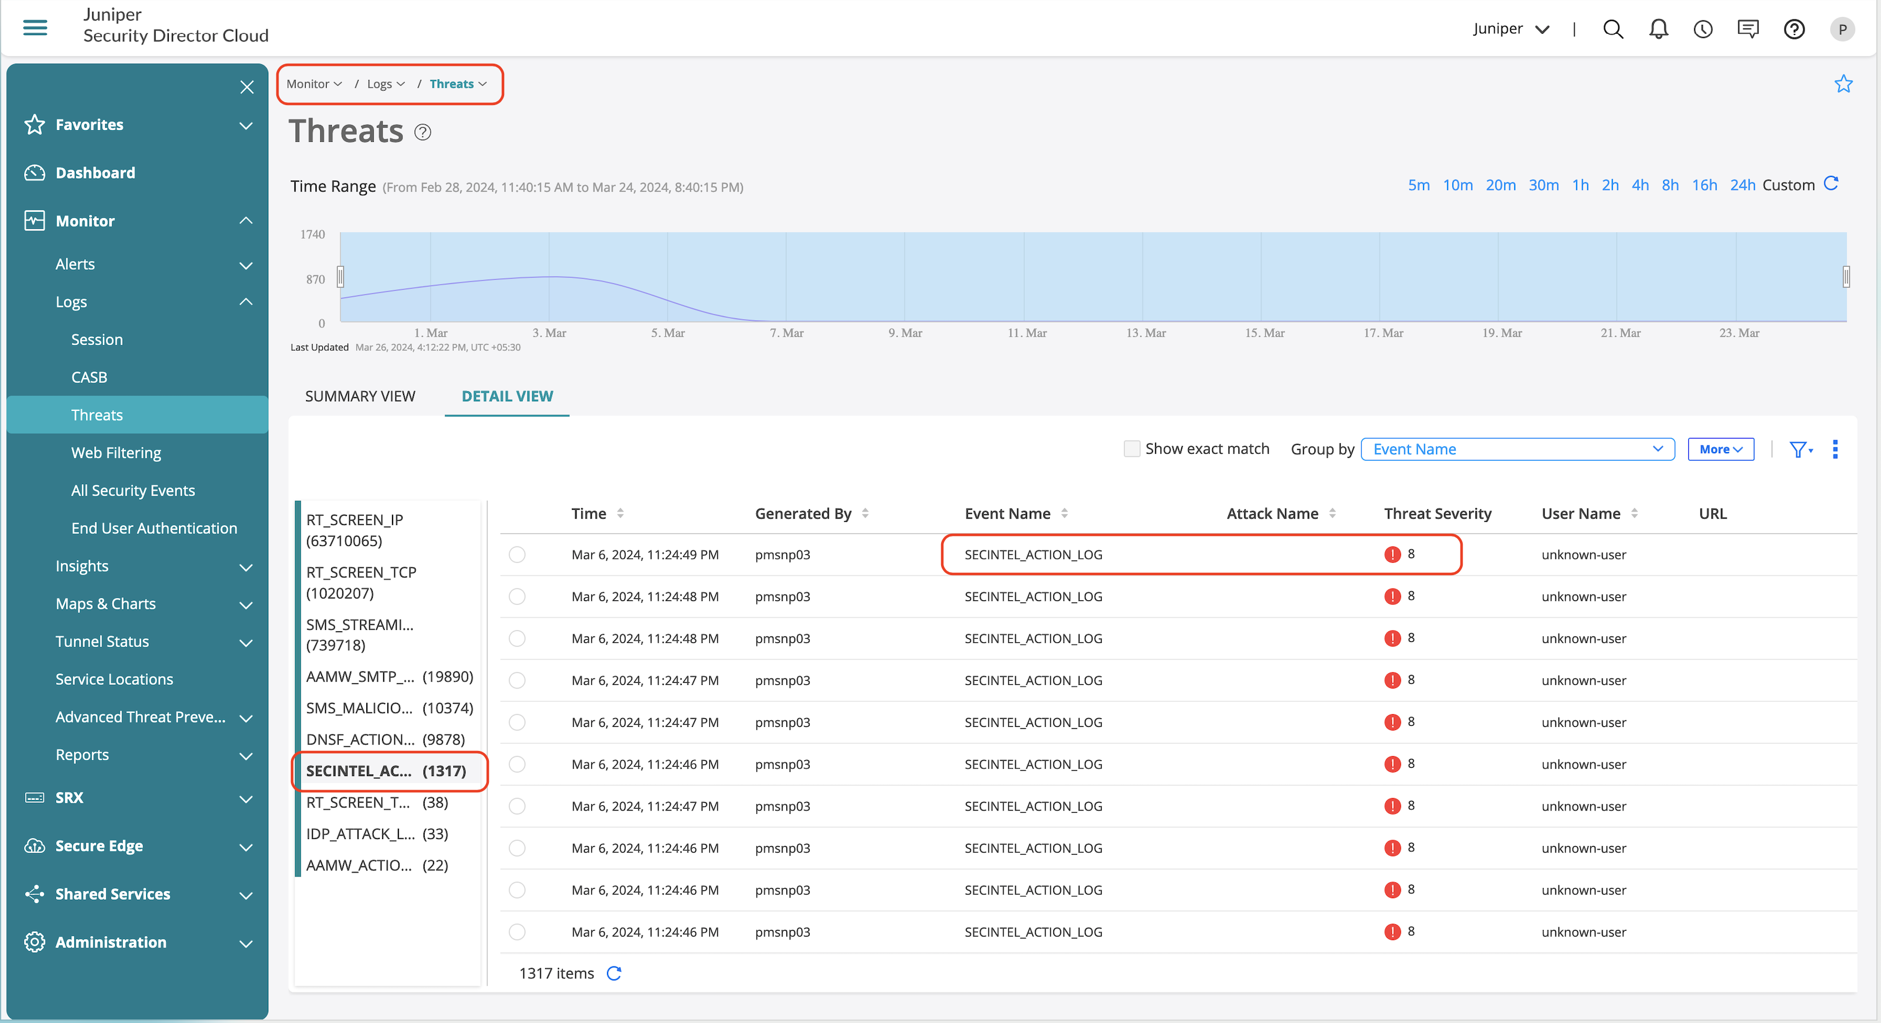Add page to favorites with star icon

[1843, 84]
